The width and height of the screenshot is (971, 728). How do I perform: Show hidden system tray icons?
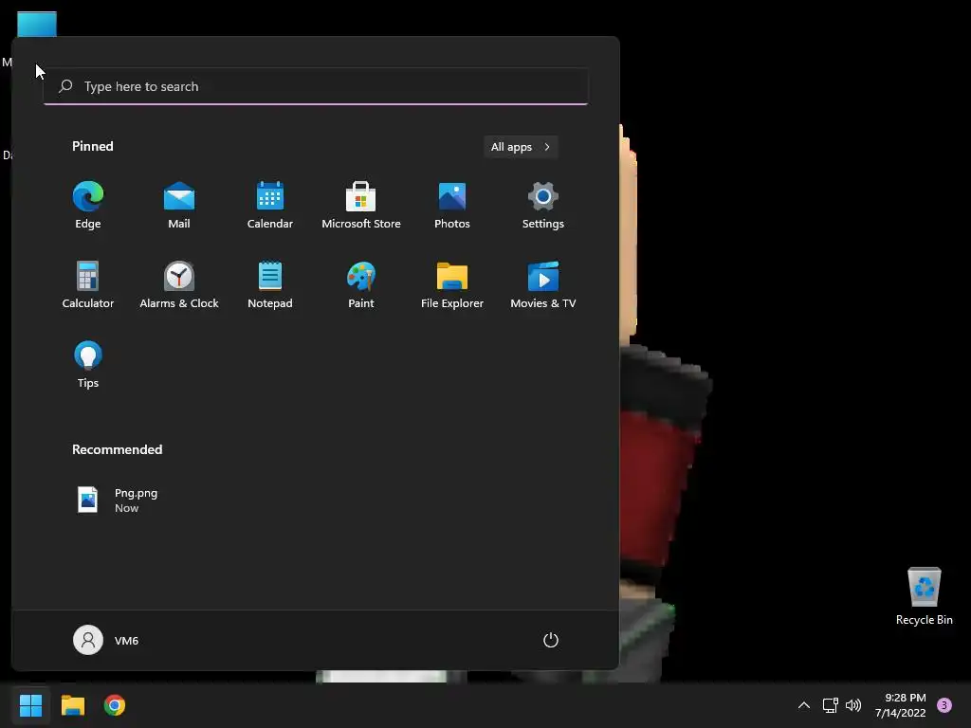pyautogui.click(x=804, y=705)
